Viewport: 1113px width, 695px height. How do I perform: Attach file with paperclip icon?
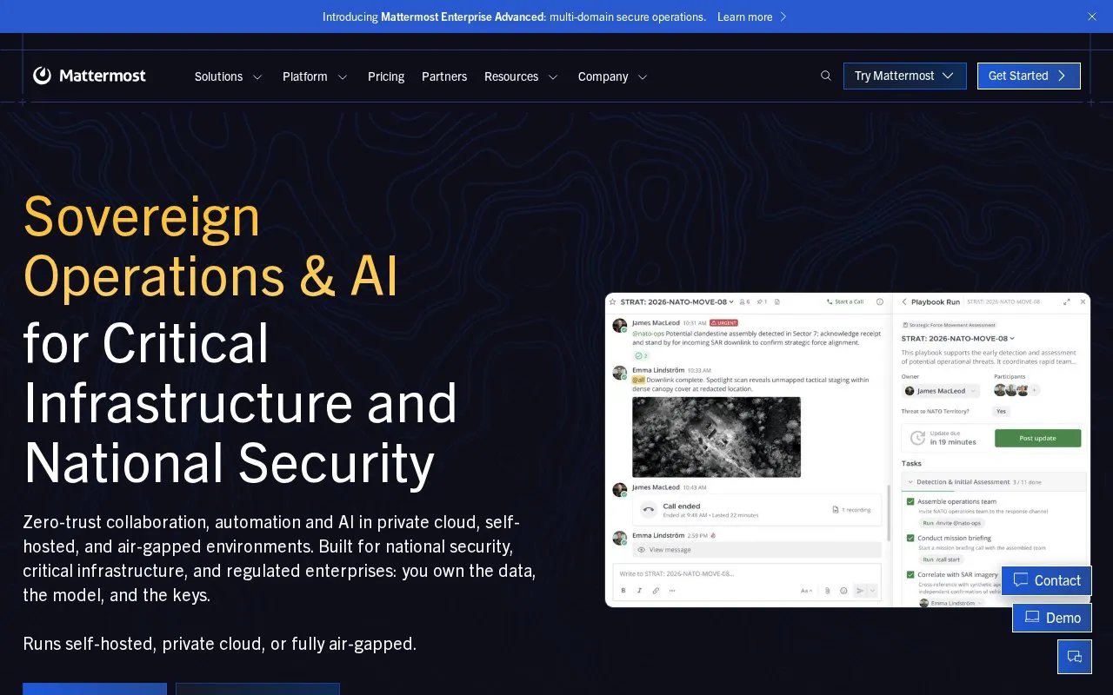coord(828,591)
